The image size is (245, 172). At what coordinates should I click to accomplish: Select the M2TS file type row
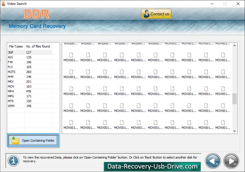tap(29, 72)
